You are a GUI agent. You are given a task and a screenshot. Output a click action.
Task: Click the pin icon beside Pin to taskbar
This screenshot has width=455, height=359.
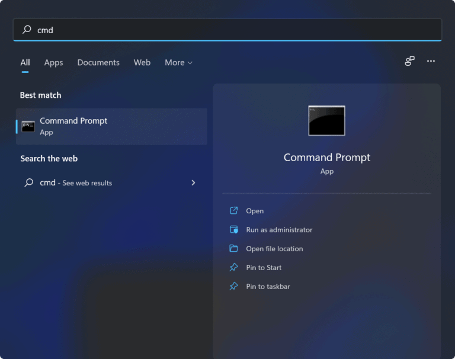pos(233,287)
